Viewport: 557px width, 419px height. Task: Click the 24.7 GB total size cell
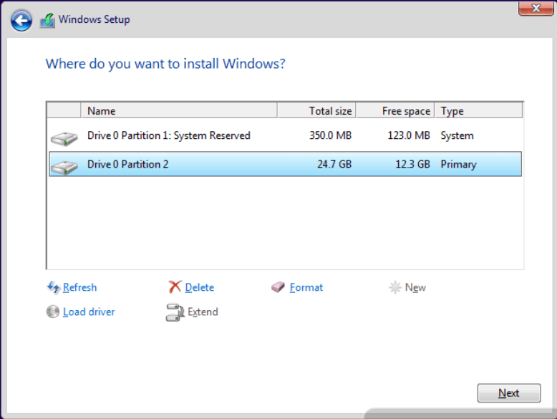click(x=334, y=164)
